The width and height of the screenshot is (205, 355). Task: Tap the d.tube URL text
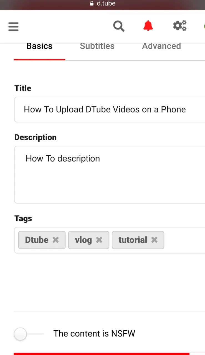click(106, 4)
